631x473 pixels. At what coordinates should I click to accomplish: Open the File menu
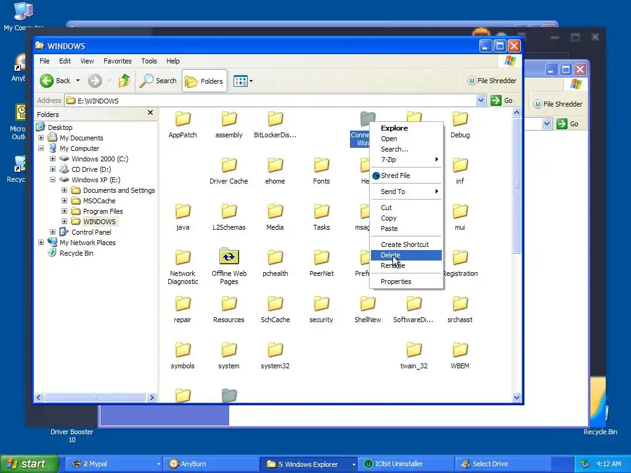tap(44, 61)
